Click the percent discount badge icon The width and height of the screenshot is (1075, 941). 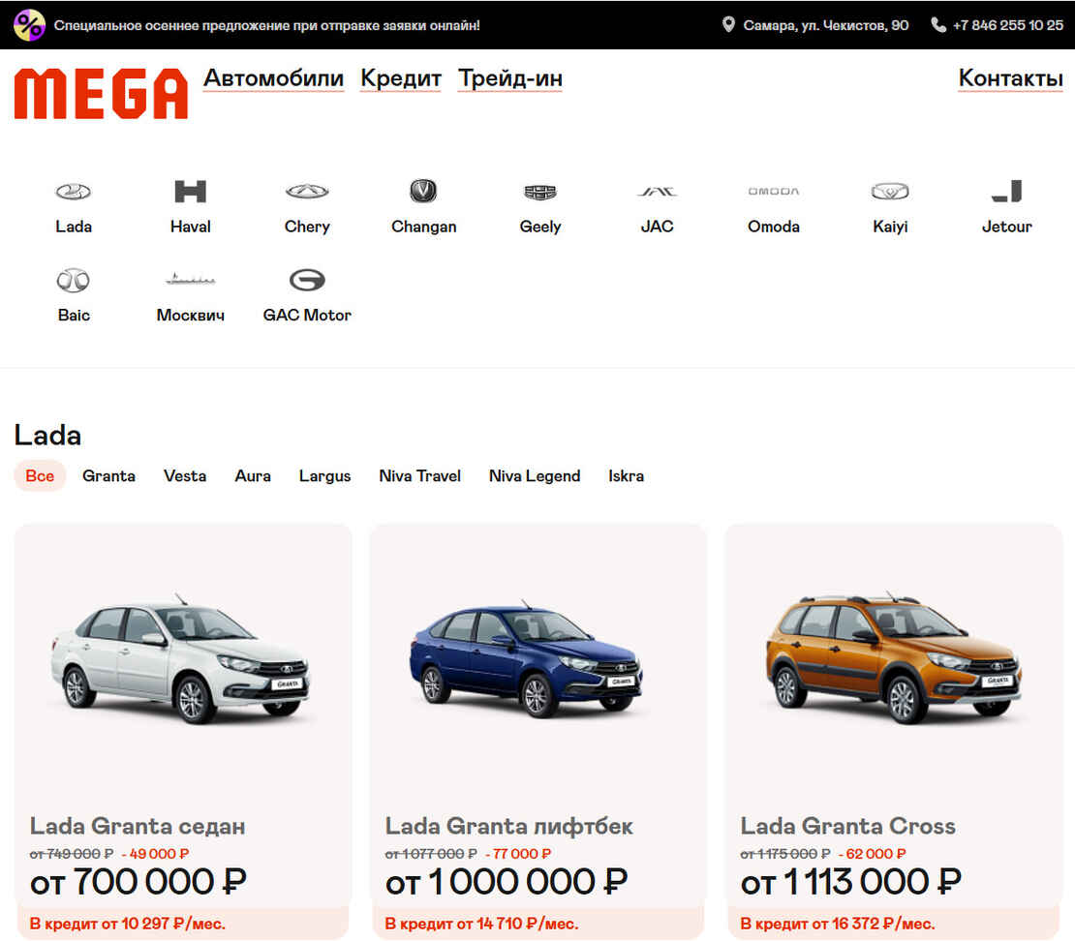coord(29,25)
